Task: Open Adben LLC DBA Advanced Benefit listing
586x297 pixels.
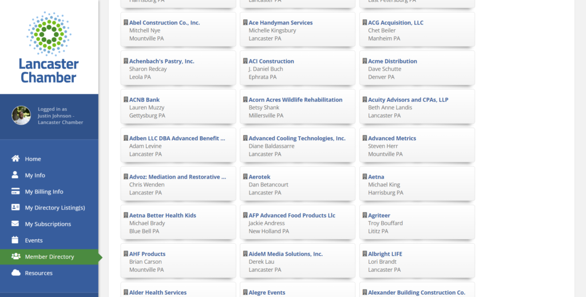Action: [177, 138]
